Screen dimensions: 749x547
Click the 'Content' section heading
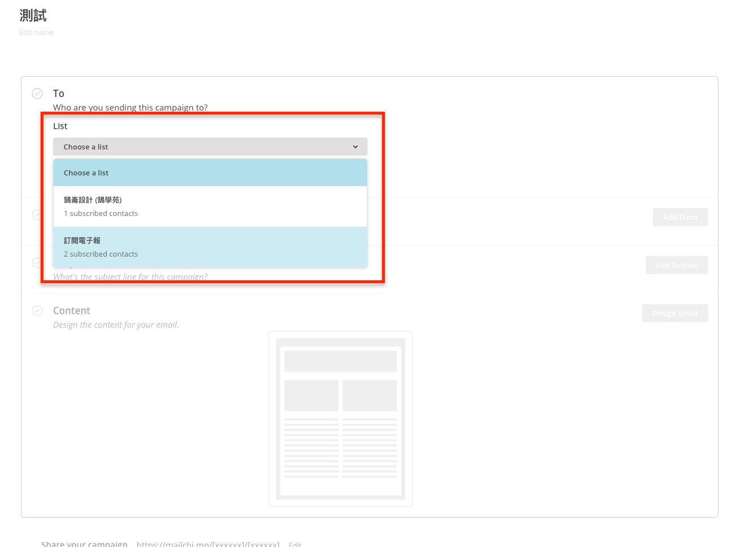pos(72,311)
